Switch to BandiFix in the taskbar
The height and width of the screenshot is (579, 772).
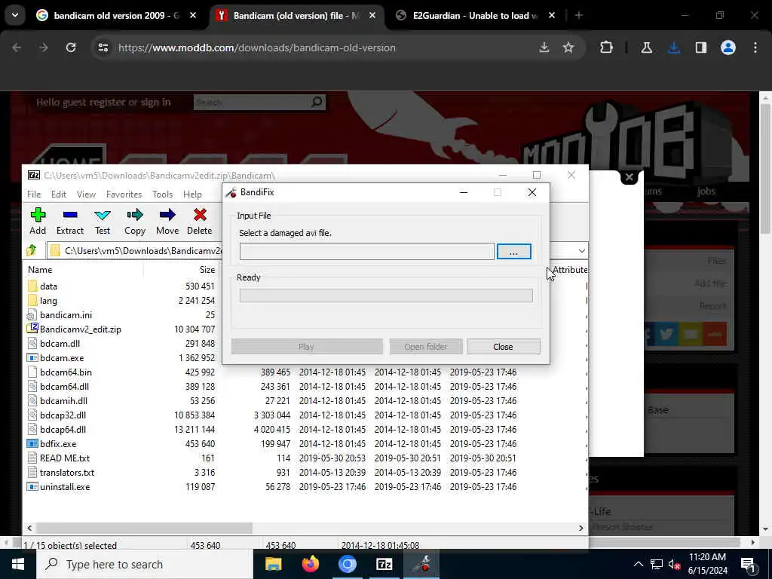(421, 564)
